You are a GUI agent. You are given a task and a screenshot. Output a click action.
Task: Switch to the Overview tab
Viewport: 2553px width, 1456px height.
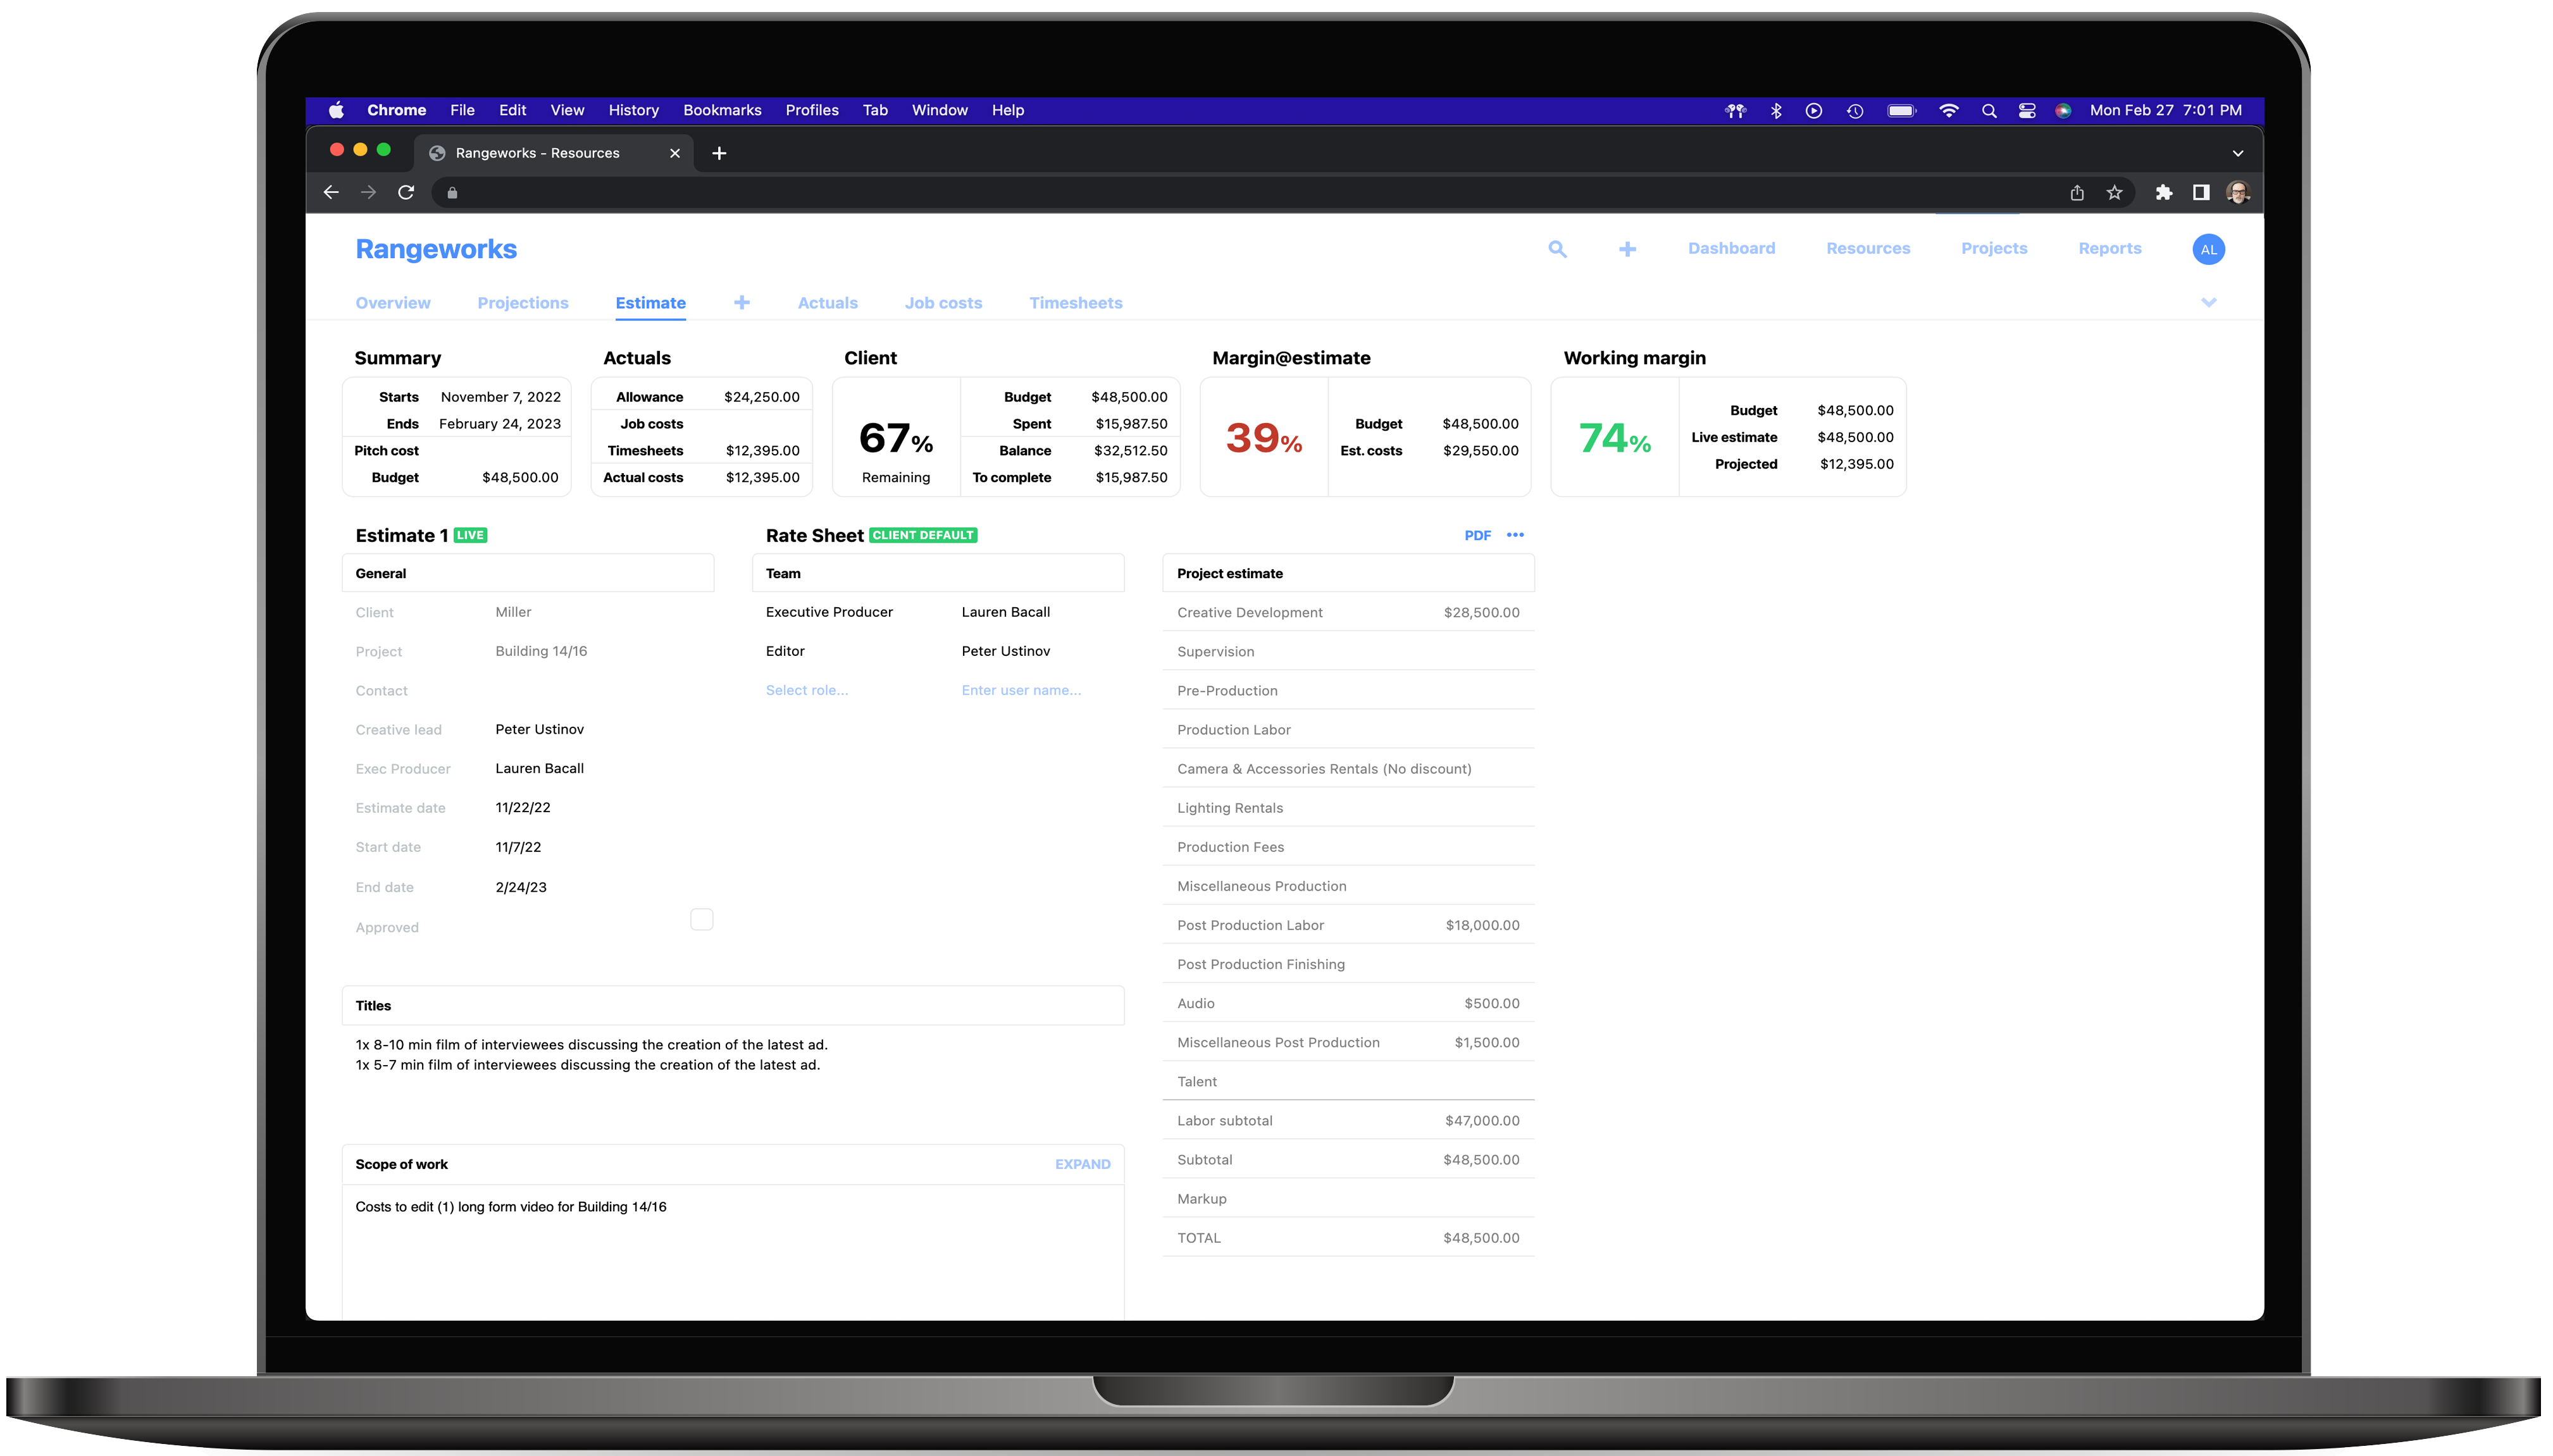coord(392,302)
